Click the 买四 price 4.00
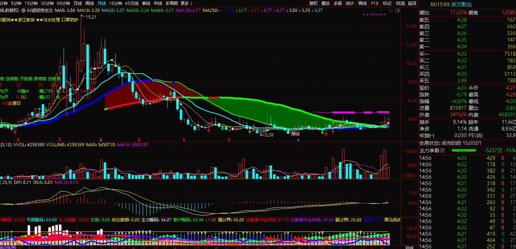The width and height of the screenshot is (516, 249). (x=462, y=74)
